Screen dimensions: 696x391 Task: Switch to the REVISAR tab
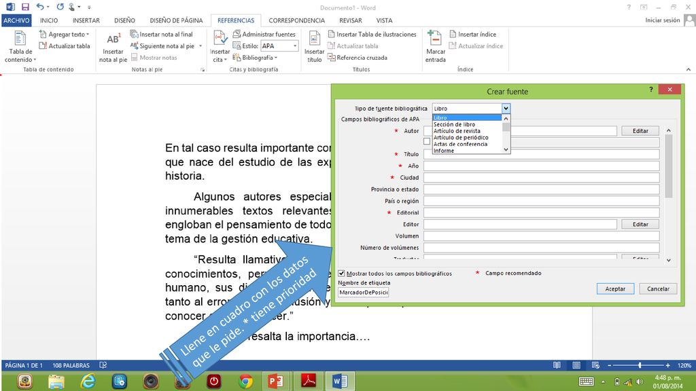point(351,20)
